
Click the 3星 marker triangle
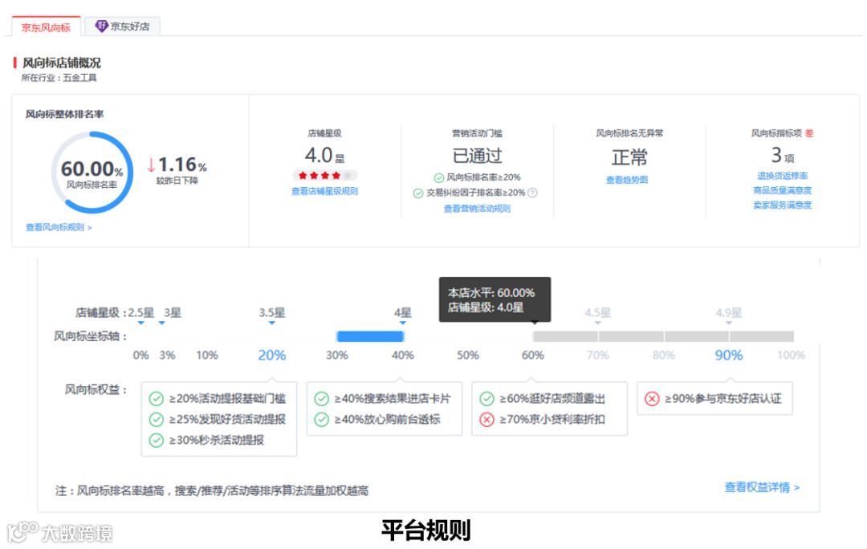pyautogui.click(x=161, y=323)
